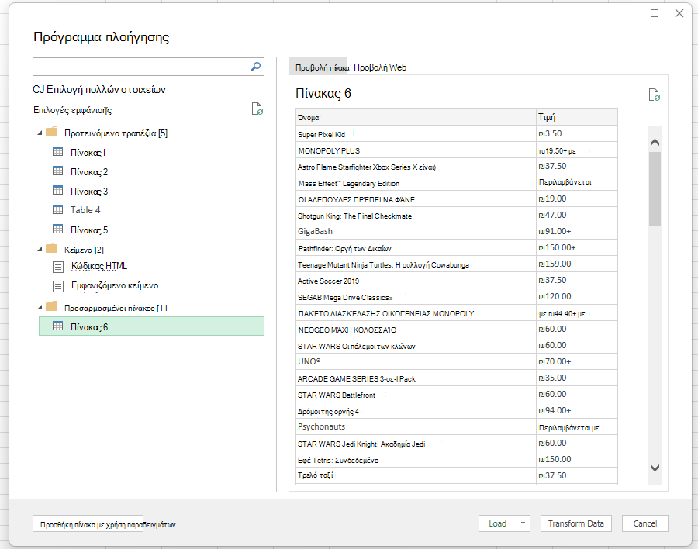
Task: Click the Super Pixel Kid cell
Action: 416,133
